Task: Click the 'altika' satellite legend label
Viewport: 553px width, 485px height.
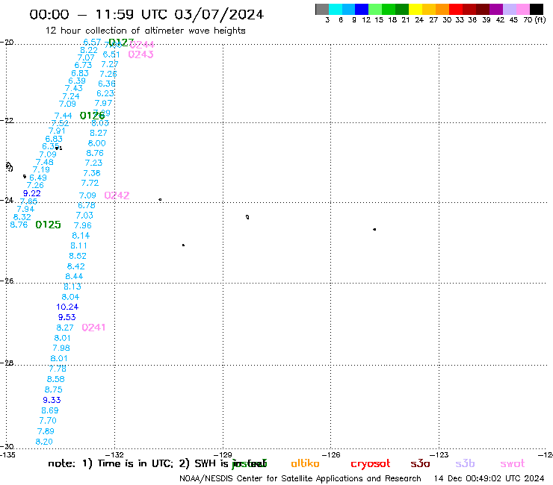Action: coord(305,463)
